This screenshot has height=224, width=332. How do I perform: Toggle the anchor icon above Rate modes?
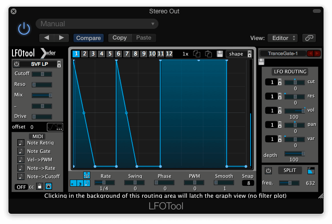87,175
